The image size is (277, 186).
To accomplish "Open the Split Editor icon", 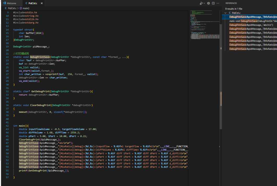I will point(213,3).
